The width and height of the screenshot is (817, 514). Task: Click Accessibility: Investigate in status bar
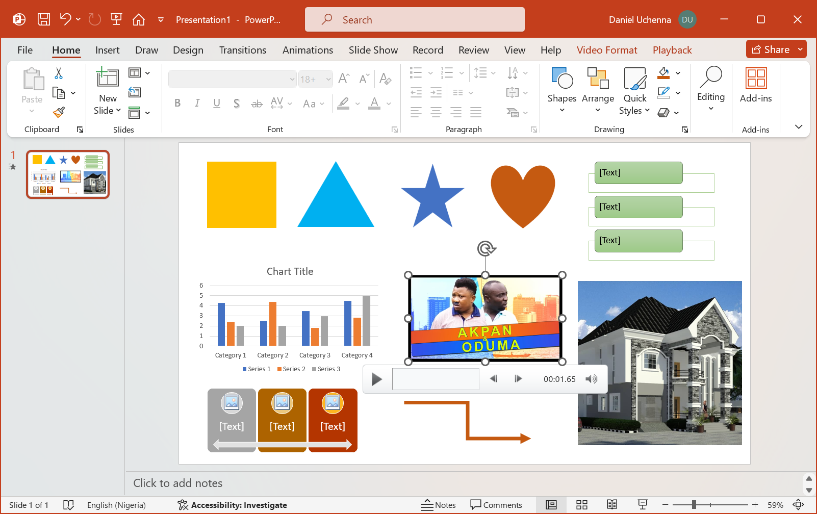point(233,505)
